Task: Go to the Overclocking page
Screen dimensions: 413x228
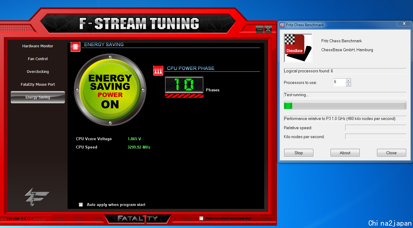Action: coord(38,72)
